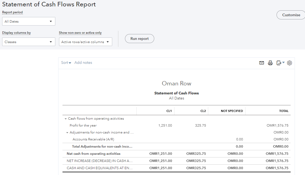The image size is (305, 175).
Task: Open the Display columns by dropdown
Action: pyautogui.click(x=29, y=42)
